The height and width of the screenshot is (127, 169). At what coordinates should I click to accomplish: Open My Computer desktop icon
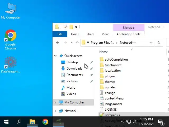pyautogui.click(x=11, y=11)
